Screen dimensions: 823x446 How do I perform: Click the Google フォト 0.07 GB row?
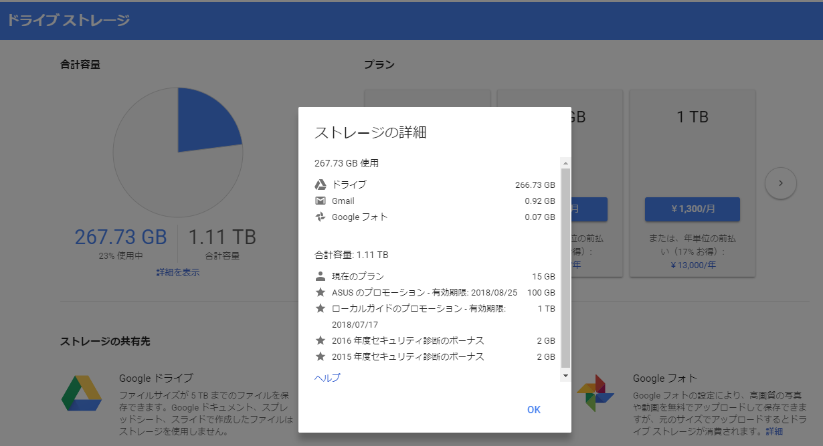pos(435,217)
